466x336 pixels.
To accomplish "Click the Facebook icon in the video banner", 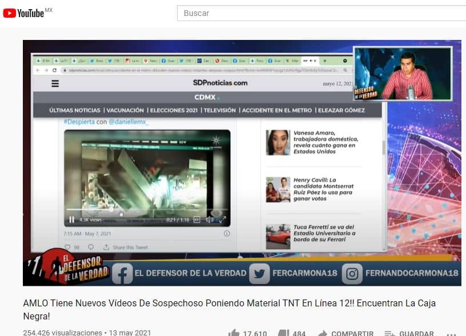I will pyautogui.click(x=122, y=273).
